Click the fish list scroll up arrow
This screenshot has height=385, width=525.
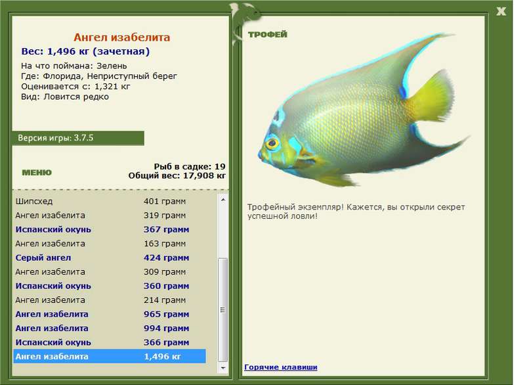pos(223,200)
